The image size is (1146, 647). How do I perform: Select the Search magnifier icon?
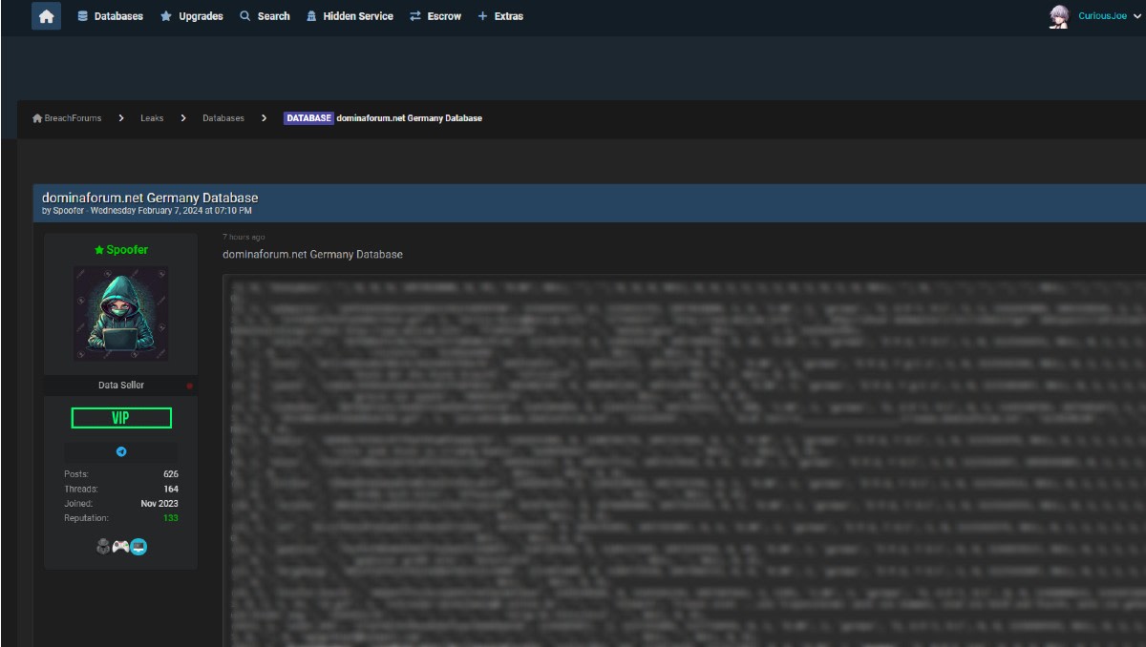point(245,16)
